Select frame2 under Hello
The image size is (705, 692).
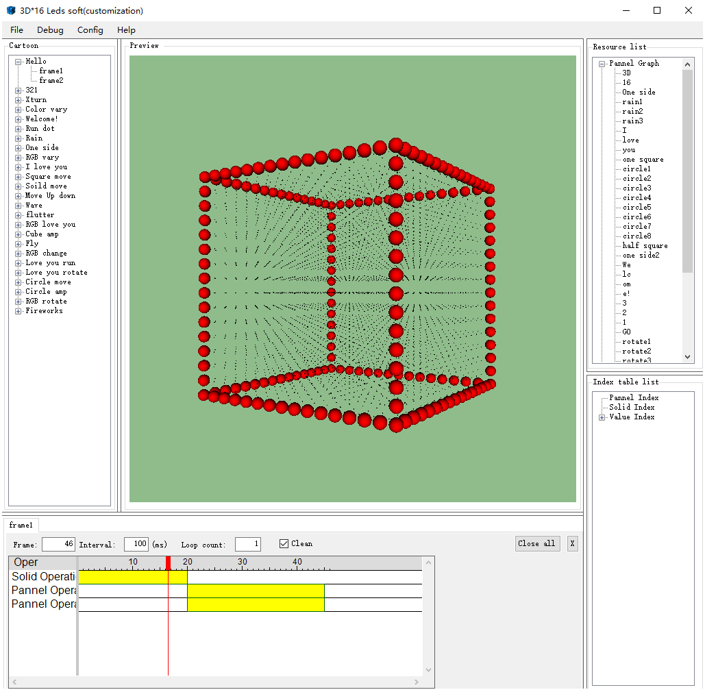(50, 80)
